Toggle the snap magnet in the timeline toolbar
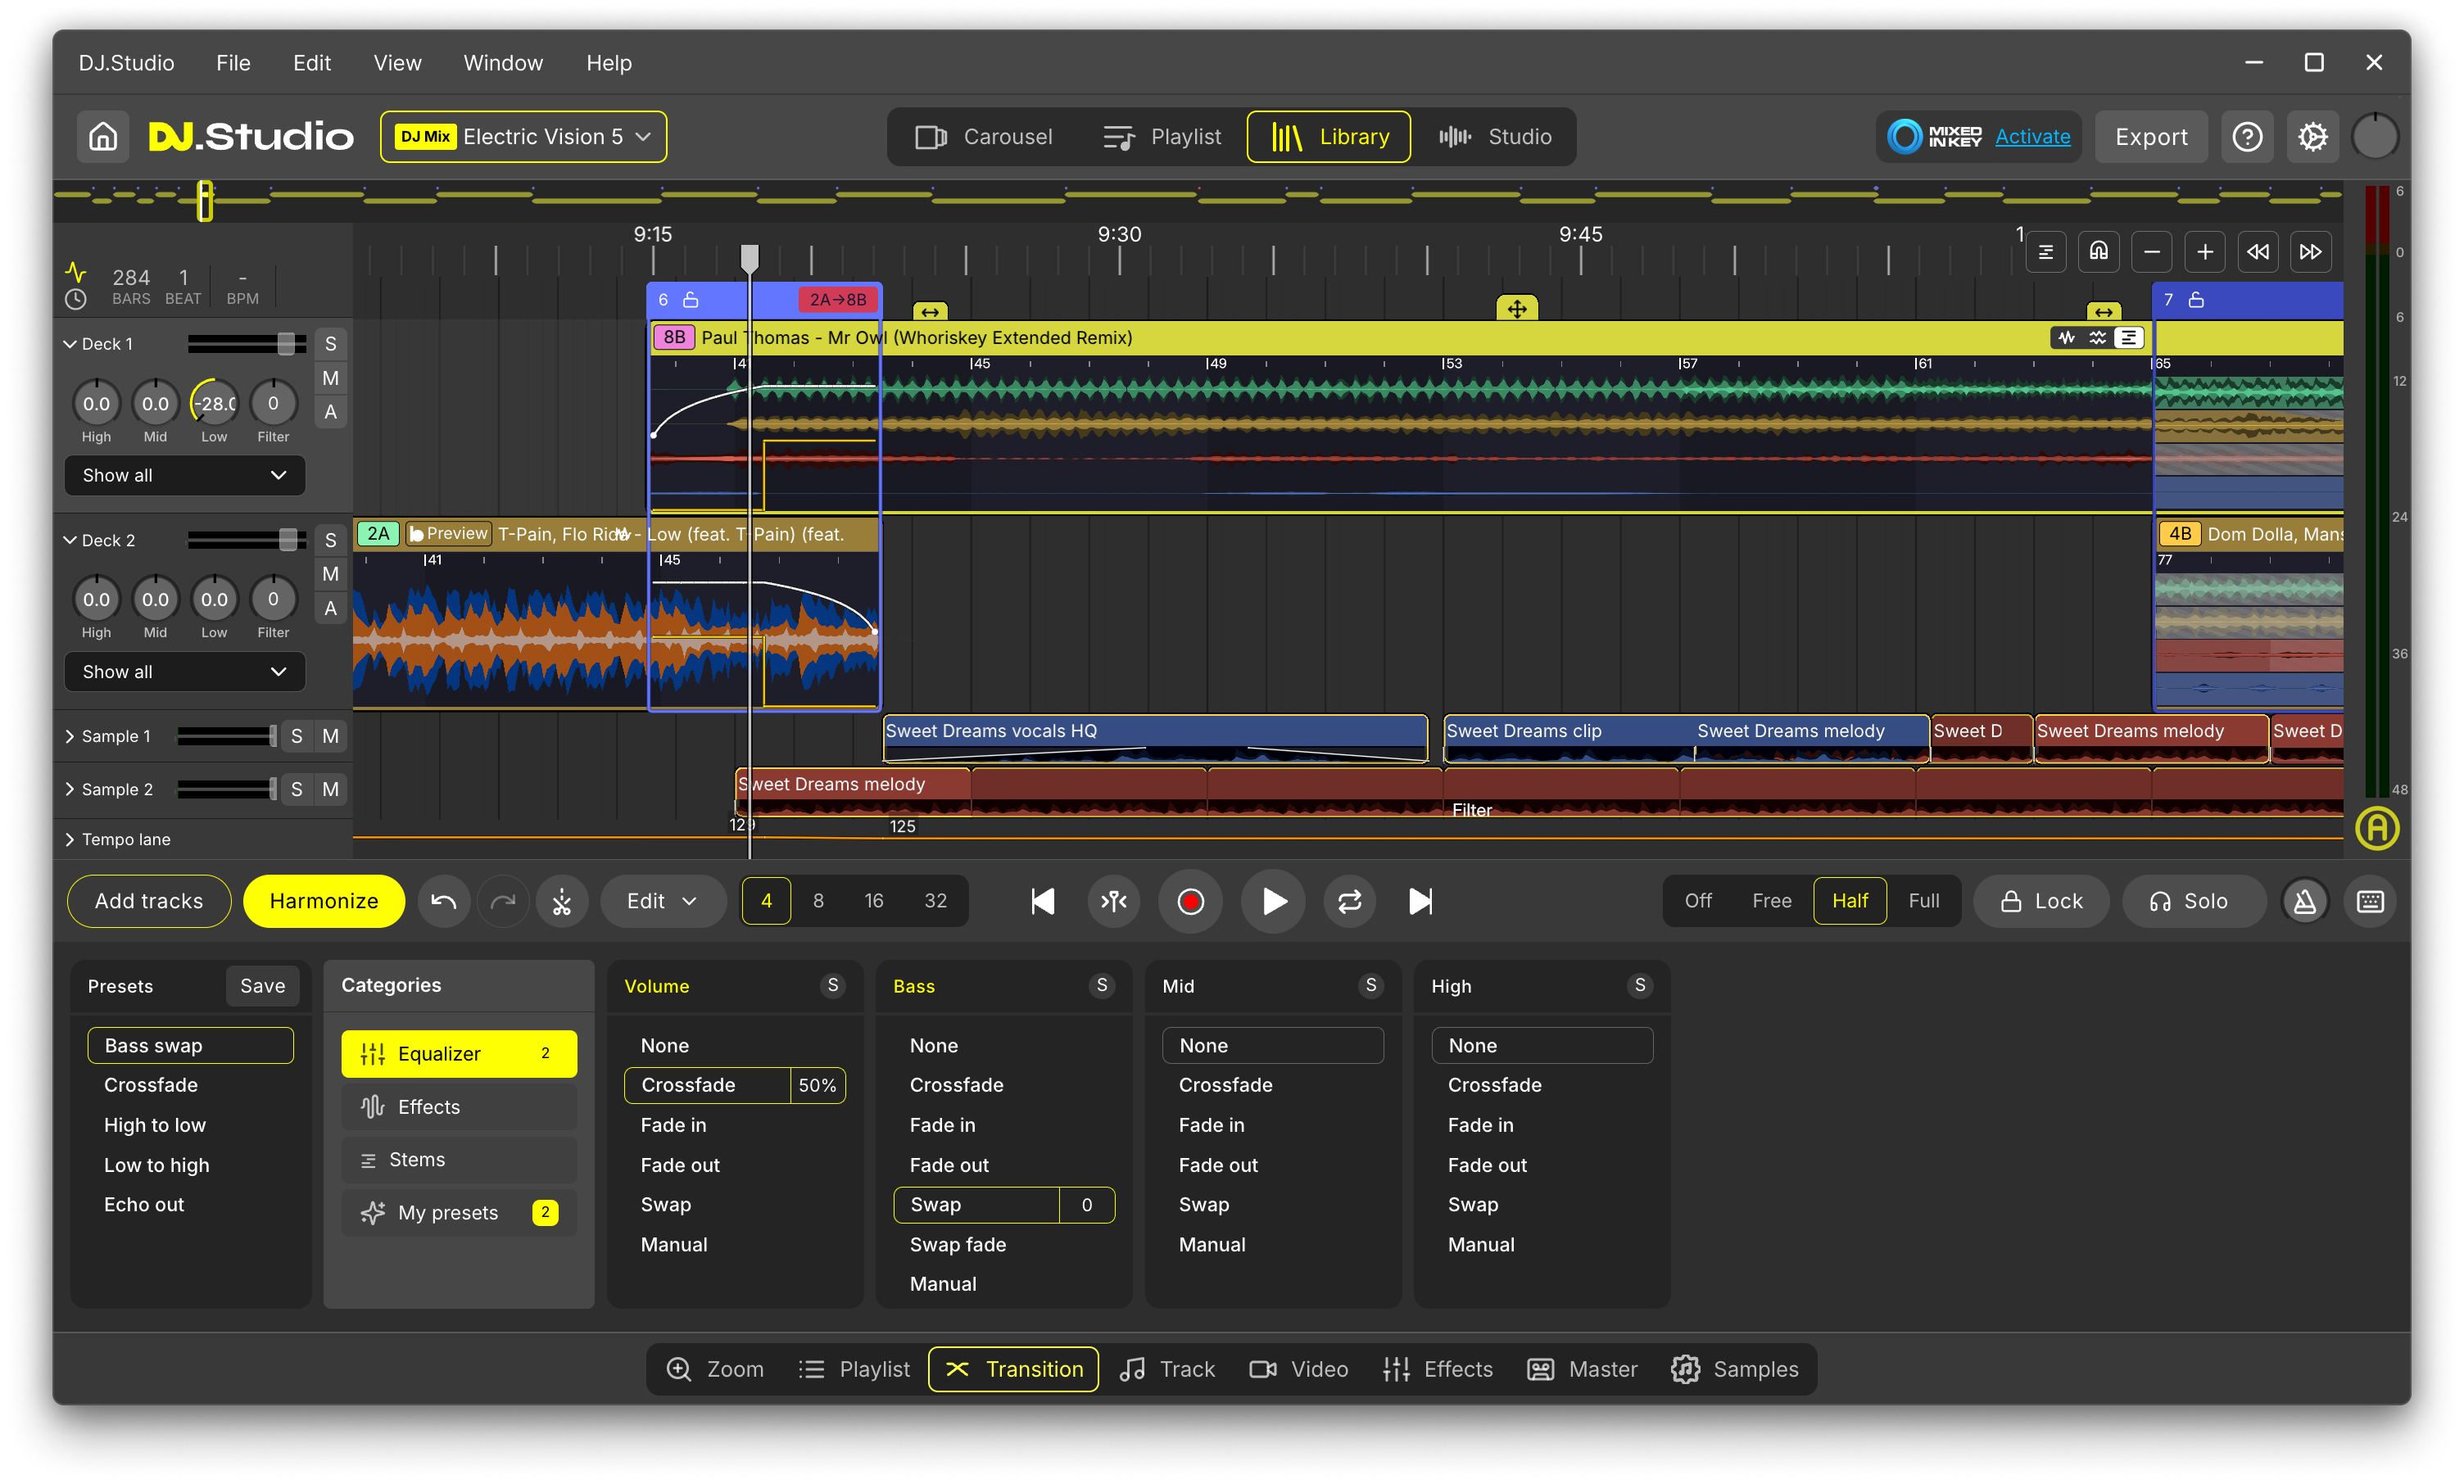This screenshot has width=2464, height=1484. pos(2100,251)
